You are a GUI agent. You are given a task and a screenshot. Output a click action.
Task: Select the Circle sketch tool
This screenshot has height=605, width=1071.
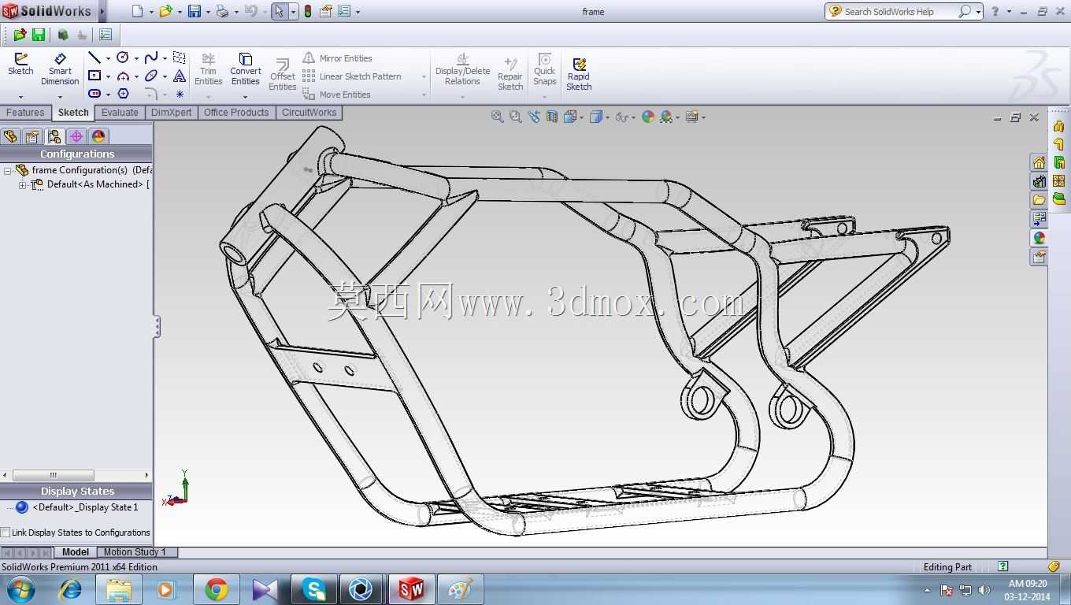[123, 58]
